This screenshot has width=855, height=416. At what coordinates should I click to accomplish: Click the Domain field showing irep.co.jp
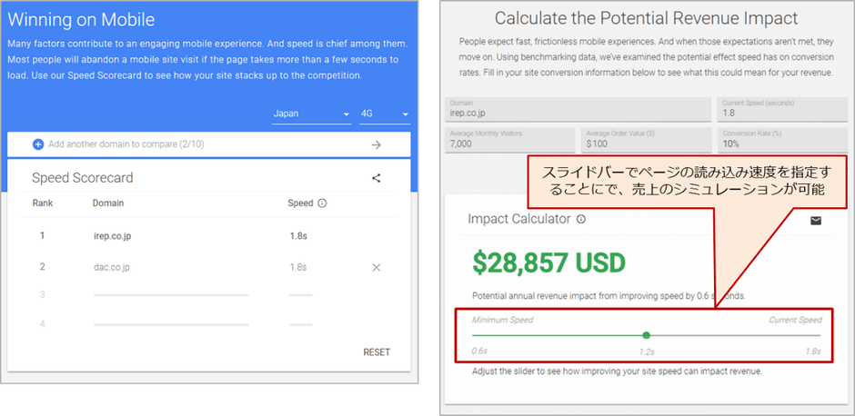coord(578,109)
